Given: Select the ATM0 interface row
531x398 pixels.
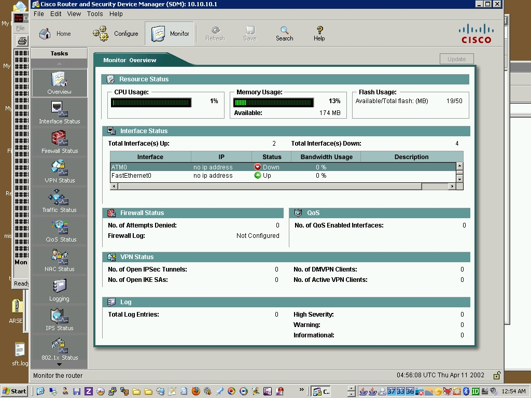Looking at the screenshot, I should point(283,167).
